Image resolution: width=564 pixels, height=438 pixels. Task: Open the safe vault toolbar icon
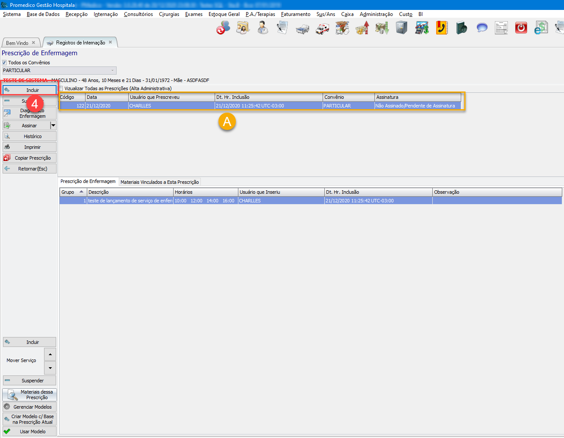[402, 28]
